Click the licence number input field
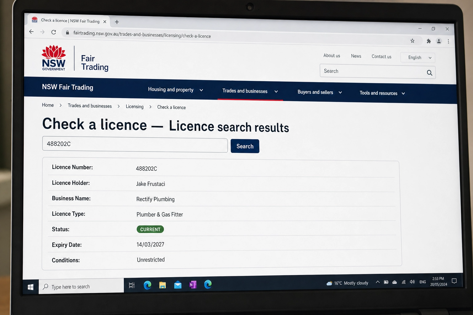The height and width of the screenshot is (315, 473). pos(135,144)
